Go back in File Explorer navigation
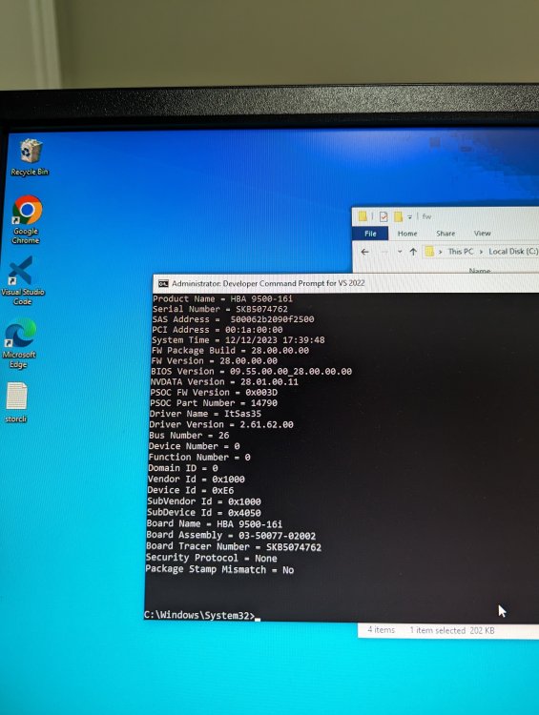This screenshot has width=539, height=715. point(364,252)
